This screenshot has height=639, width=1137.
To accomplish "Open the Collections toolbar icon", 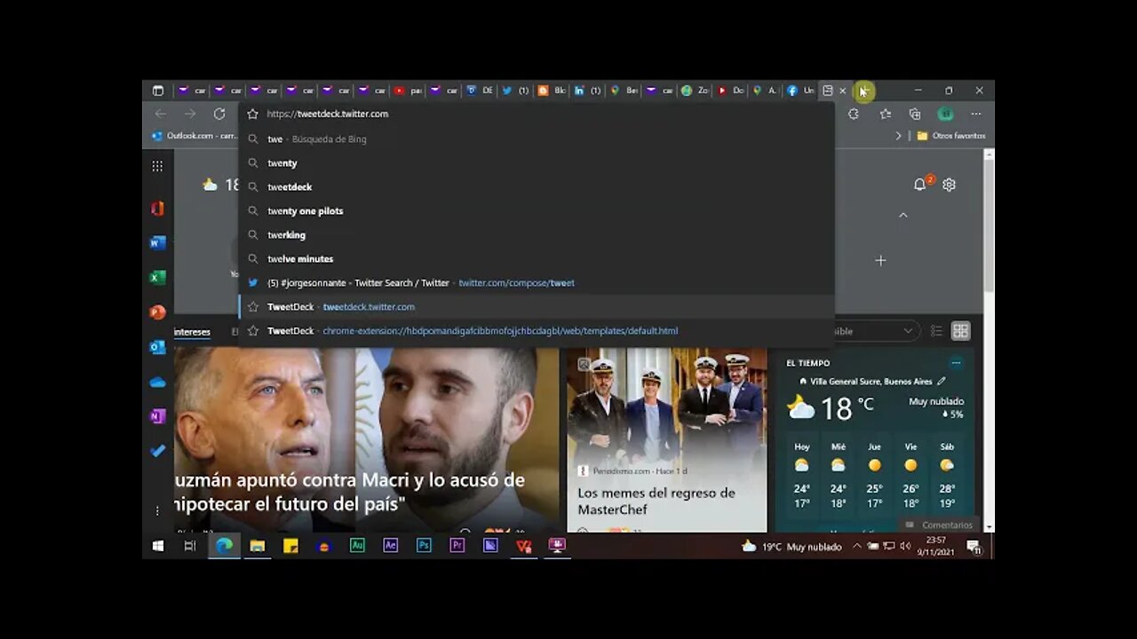I will [x=915, y=114].
